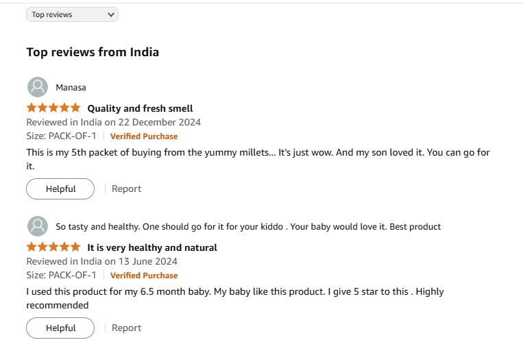Click Manasa's profile avatar icon

coord(37,87)
